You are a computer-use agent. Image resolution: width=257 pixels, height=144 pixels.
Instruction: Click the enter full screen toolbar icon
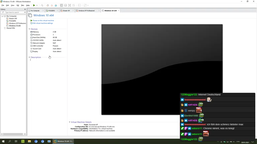click(x=70, y=5)
